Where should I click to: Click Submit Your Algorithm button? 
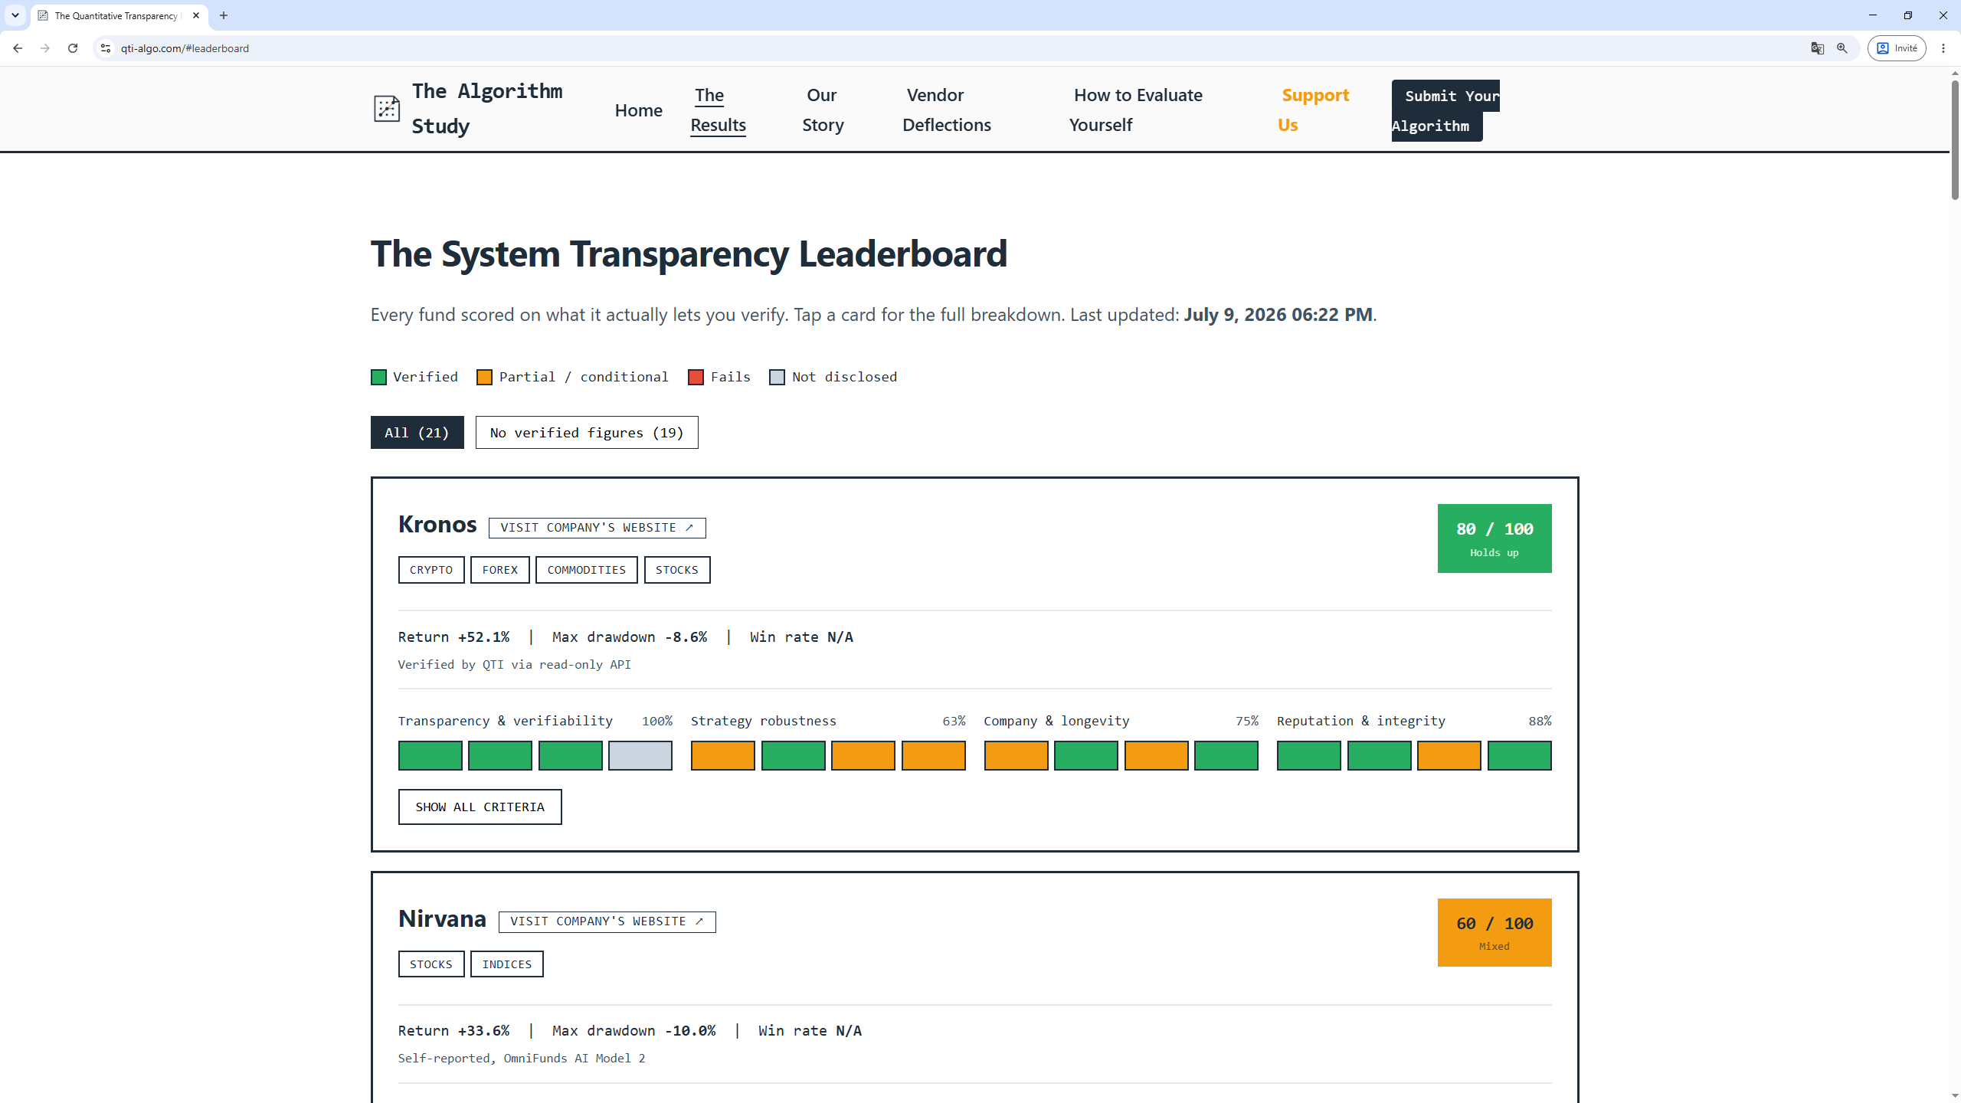1445,110
